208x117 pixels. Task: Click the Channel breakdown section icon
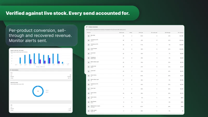pos(10,70)
